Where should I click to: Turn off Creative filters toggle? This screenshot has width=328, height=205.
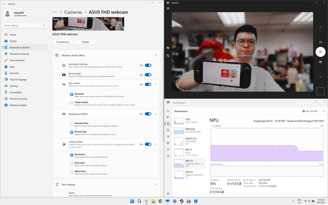(x=148, y=144)
